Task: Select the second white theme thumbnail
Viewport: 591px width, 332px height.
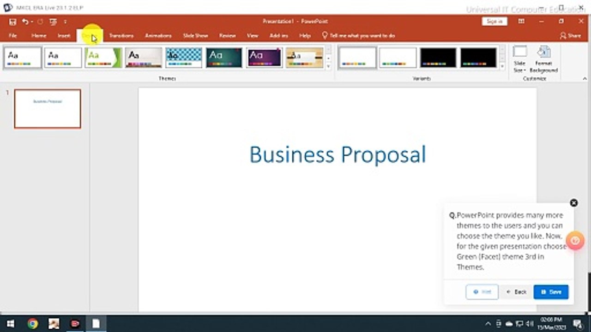Action: pos(63,58)
